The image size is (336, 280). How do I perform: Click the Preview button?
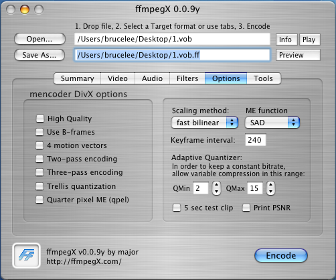[x=298, y=55]
